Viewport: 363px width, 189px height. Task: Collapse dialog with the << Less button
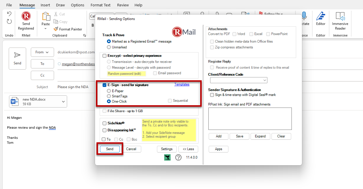point(188,149)
